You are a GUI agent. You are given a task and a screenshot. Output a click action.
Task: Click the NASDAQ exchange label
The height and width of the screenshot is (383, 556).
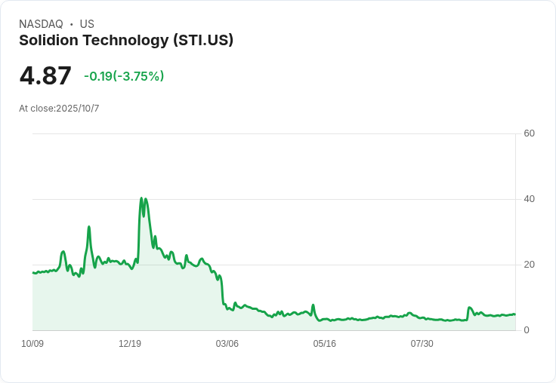click(41, 24)
